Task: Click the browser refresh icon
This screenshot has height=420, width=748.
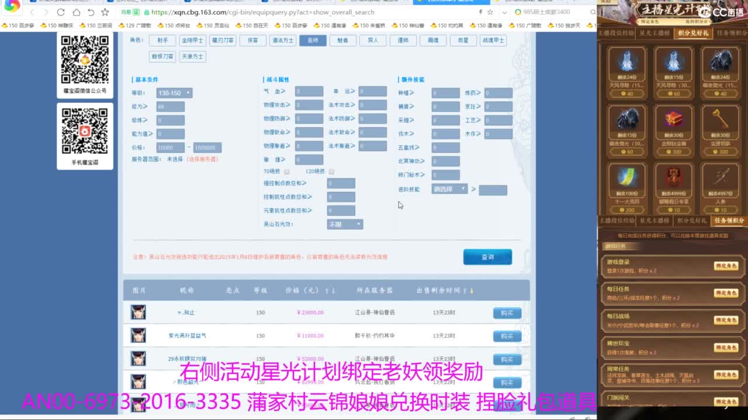Action: (61, 12)
